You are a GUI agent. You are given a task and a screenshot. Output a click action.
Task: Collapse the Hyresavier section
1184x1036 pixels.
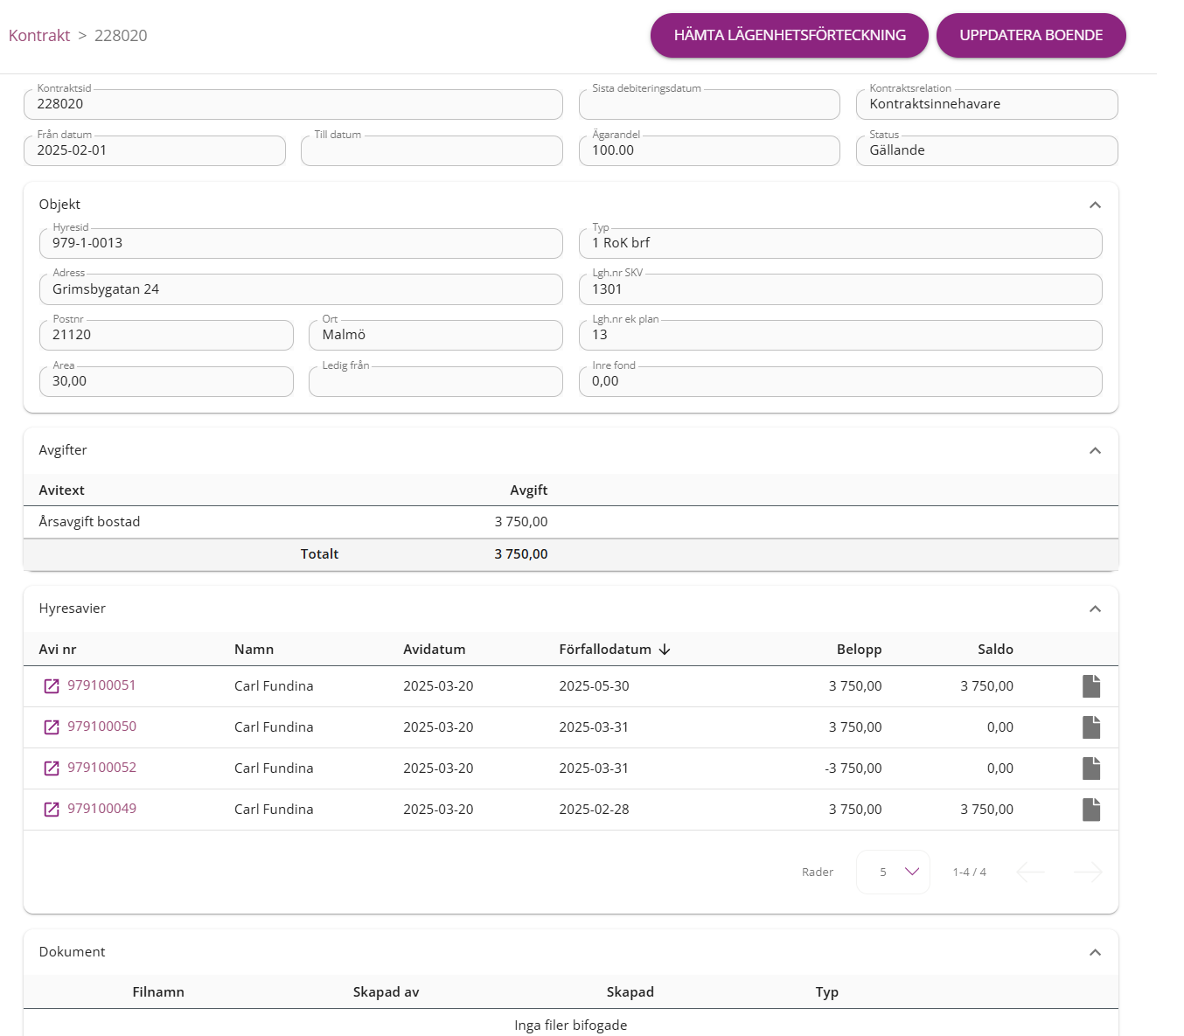[x=1095, y=608]
